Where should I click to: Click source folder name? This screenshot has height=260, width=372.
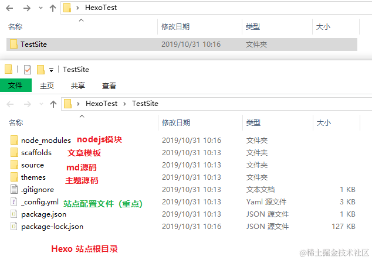(32, 165)
